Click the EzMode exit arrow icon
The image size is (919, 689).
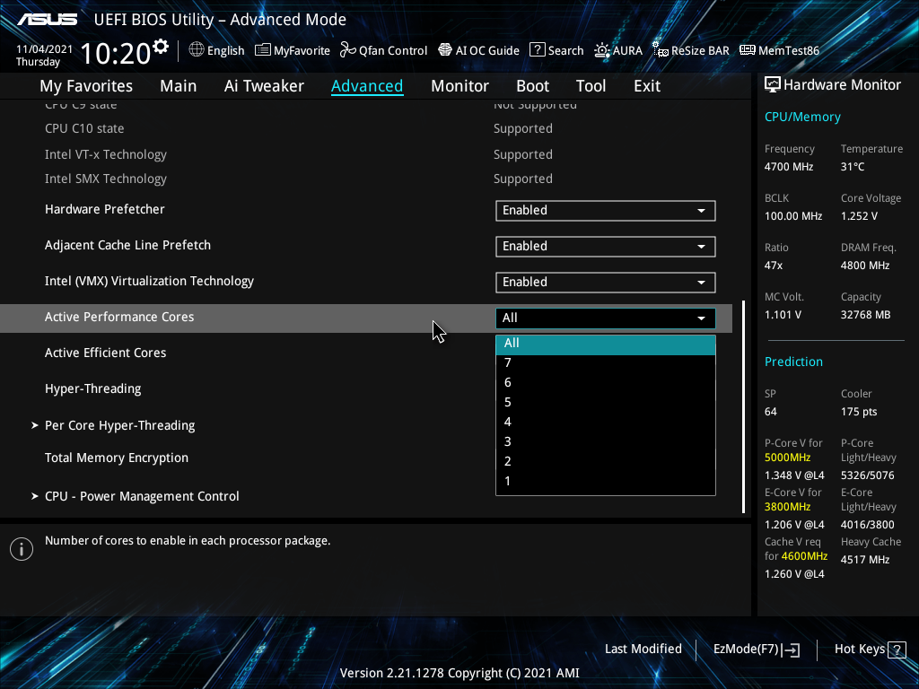point(791,650)
